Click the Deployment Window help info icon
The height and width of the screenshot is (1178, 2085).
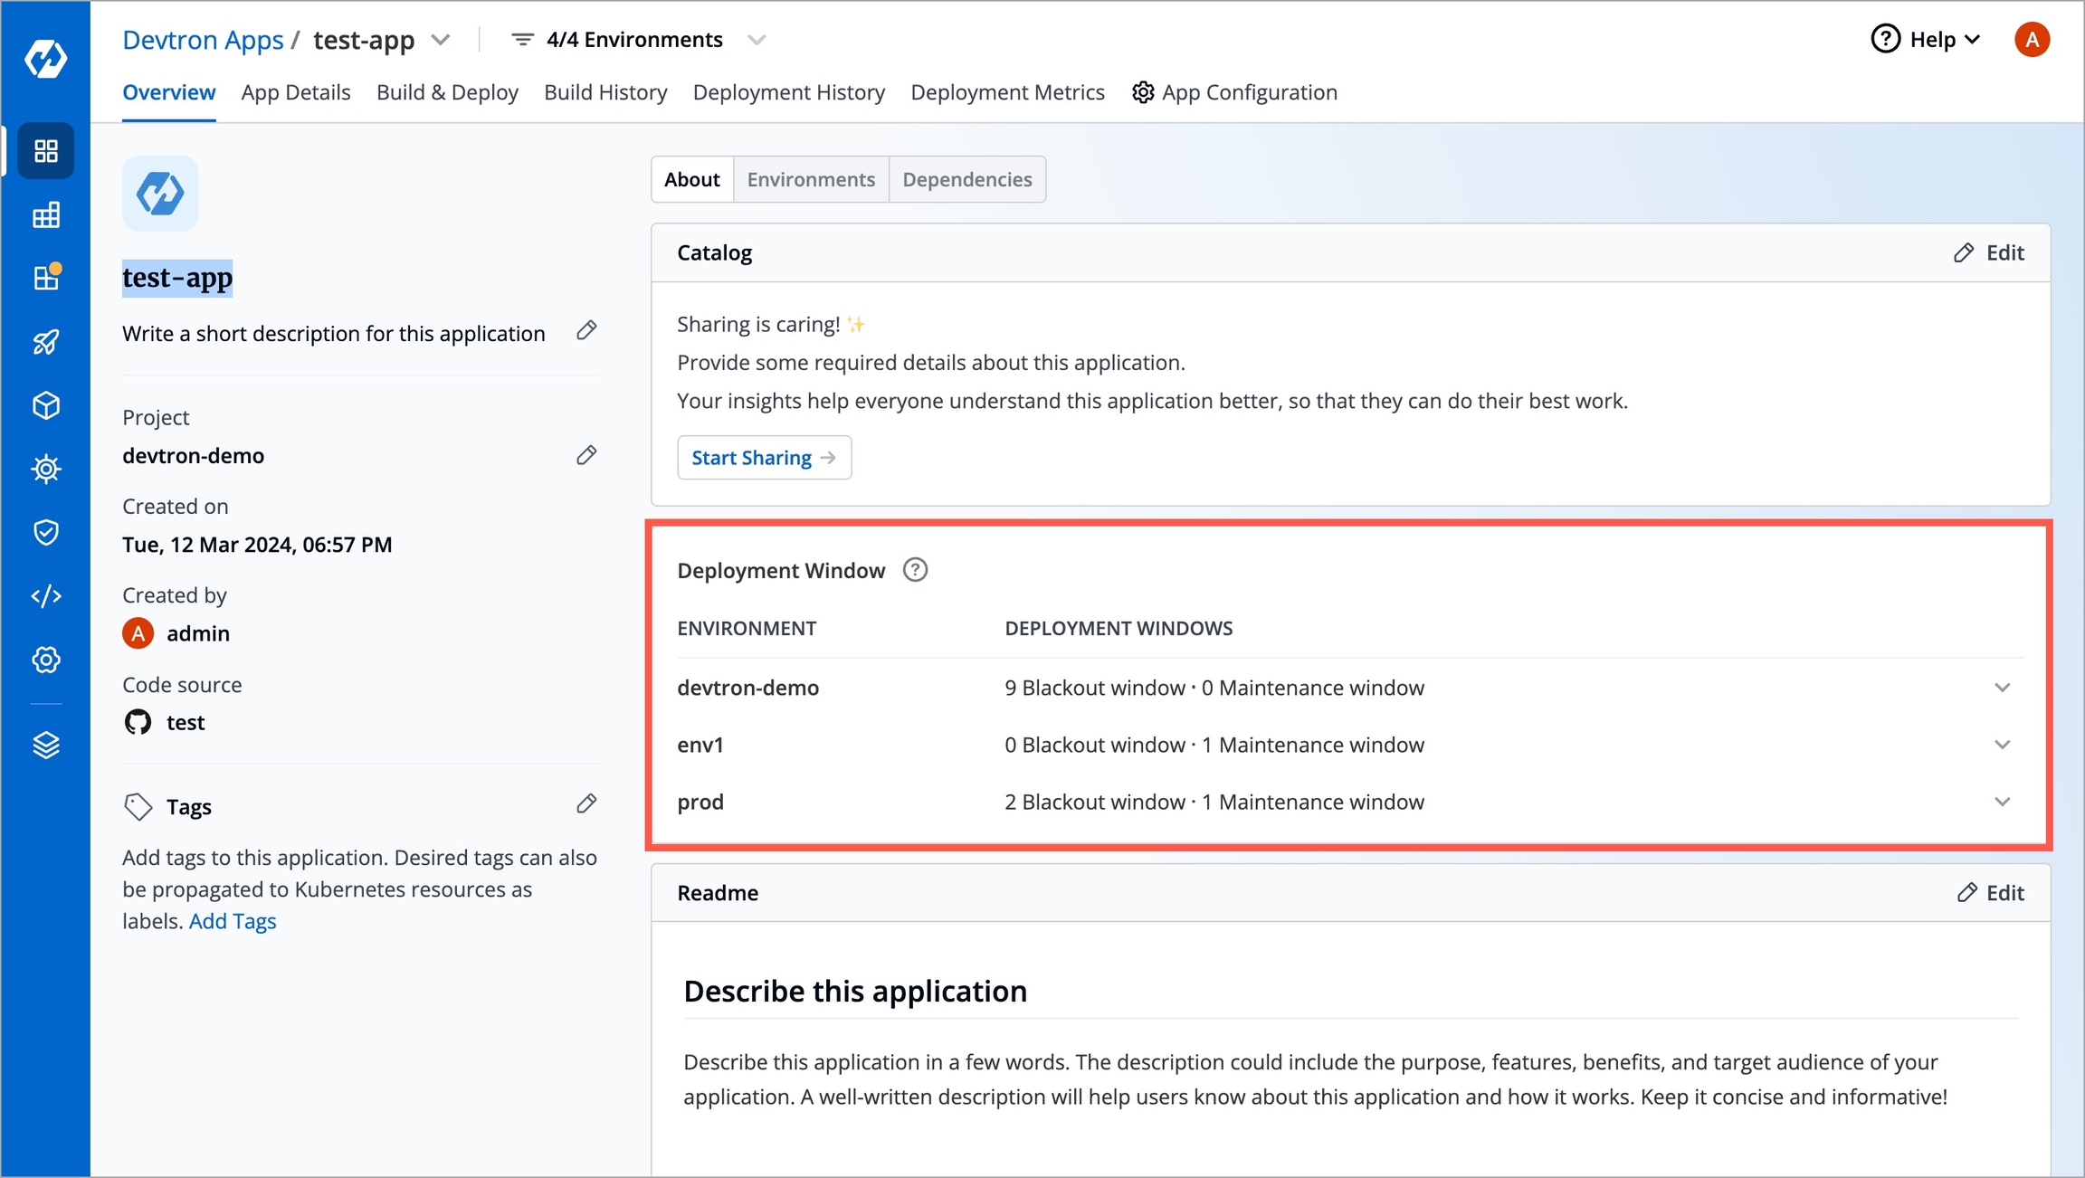click(x=915, y=570)
